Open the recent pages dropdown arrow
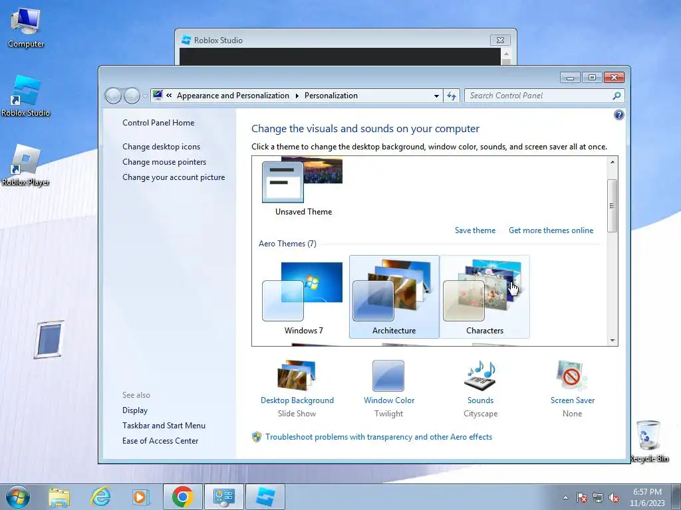681x510 pixels. [145, 96]
